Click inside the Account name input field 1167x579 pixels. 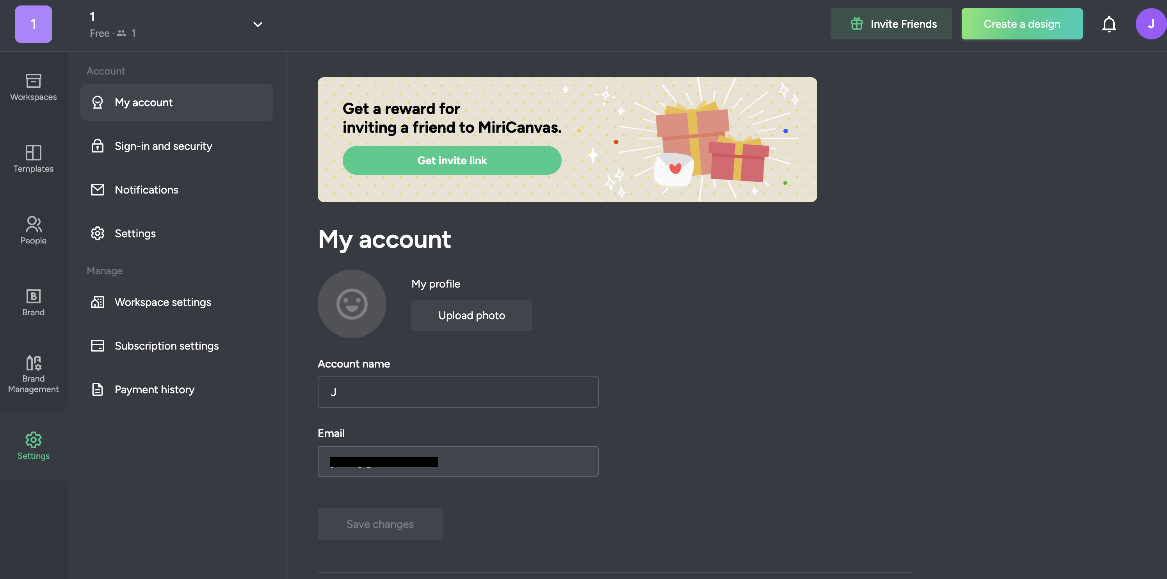(457, 392)
